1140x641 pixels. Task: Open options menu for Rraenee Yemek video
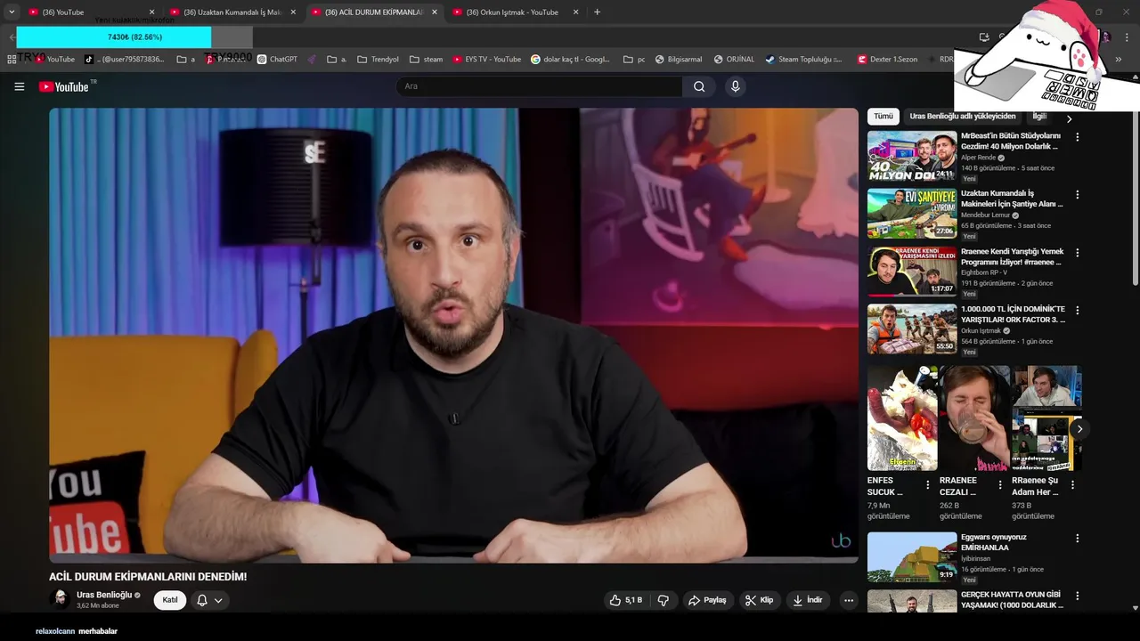click(1078, 253)
